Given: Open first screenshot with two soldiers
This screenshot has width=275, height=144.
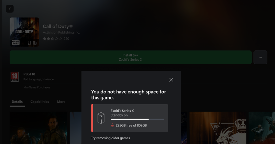Looking at the screenshot, I should click(38, 128).
